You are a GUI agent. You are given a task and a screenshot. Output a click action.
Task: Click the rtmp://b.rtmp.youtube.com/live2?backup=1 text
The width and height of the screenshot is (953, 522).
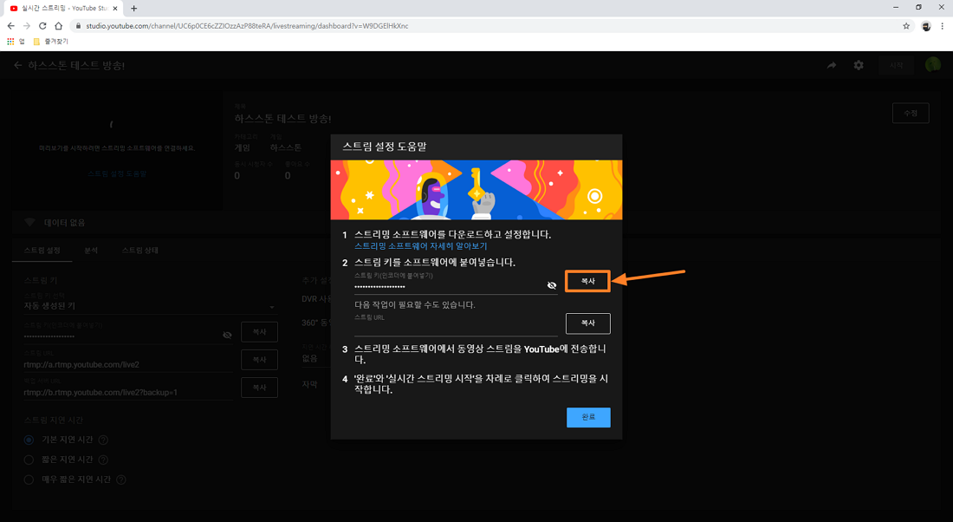click(x=100, y=393)
